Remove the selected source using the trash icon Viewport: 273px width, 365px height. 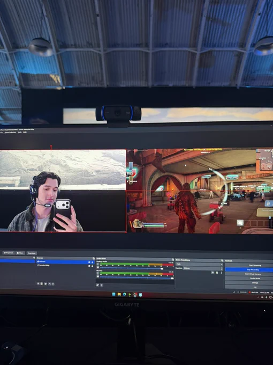click(42, 283)
